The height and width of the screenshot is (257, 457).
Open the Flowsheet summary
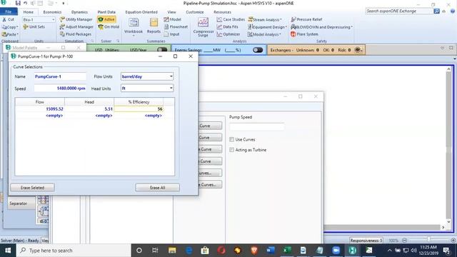tap(176, 27)
